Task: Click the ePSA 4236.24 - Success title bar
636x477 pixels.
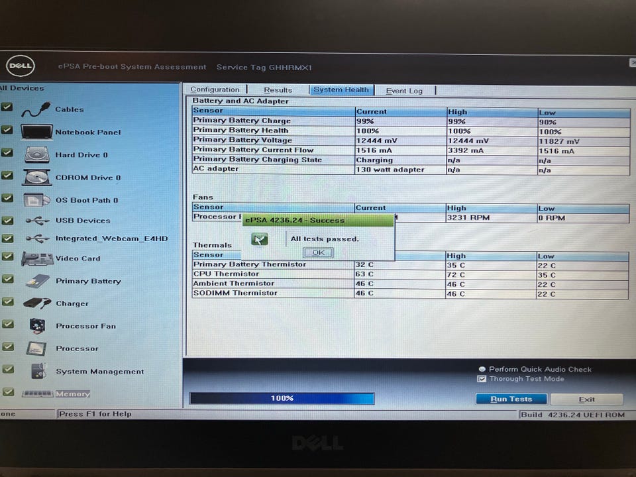Action: pos(317,220)
